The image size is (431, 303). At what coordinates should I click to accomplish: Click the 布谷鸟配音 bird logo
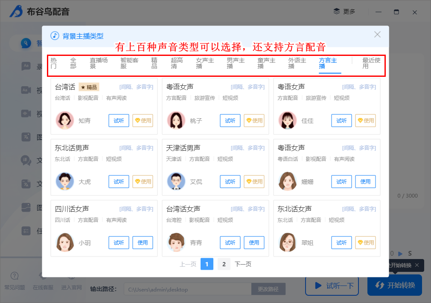pos(16,11)
